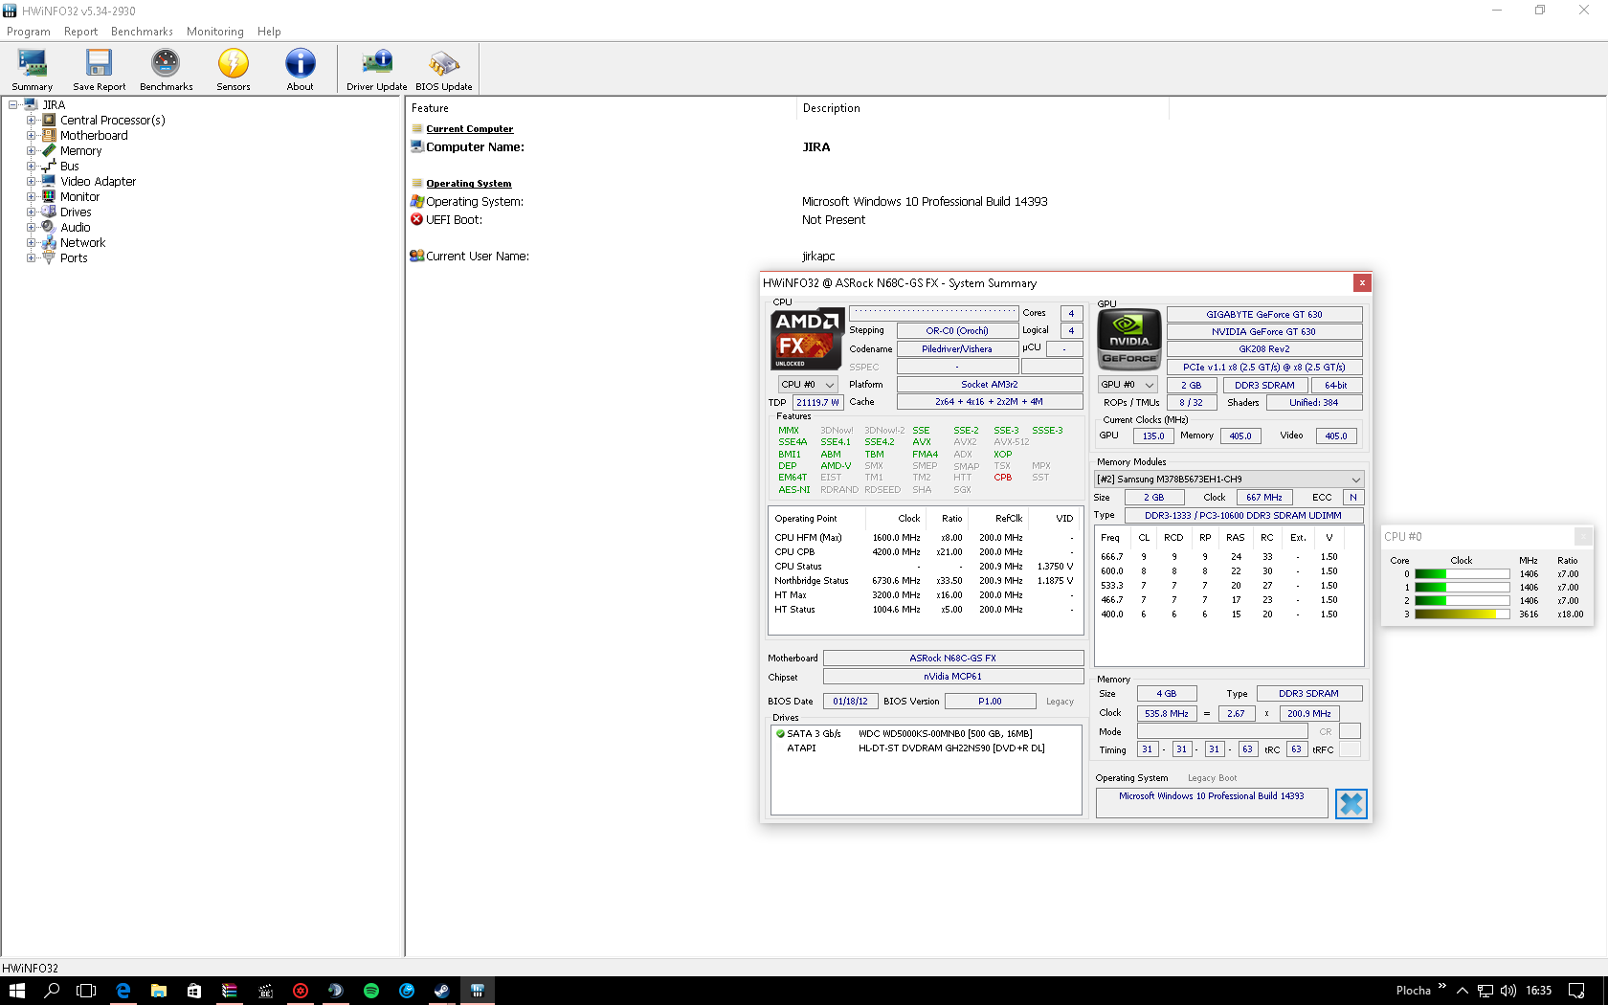Screen dimensions: 1608x1005
Task: Open the Memory Modules Samsung dropdown
Action: coord(1229,479)
